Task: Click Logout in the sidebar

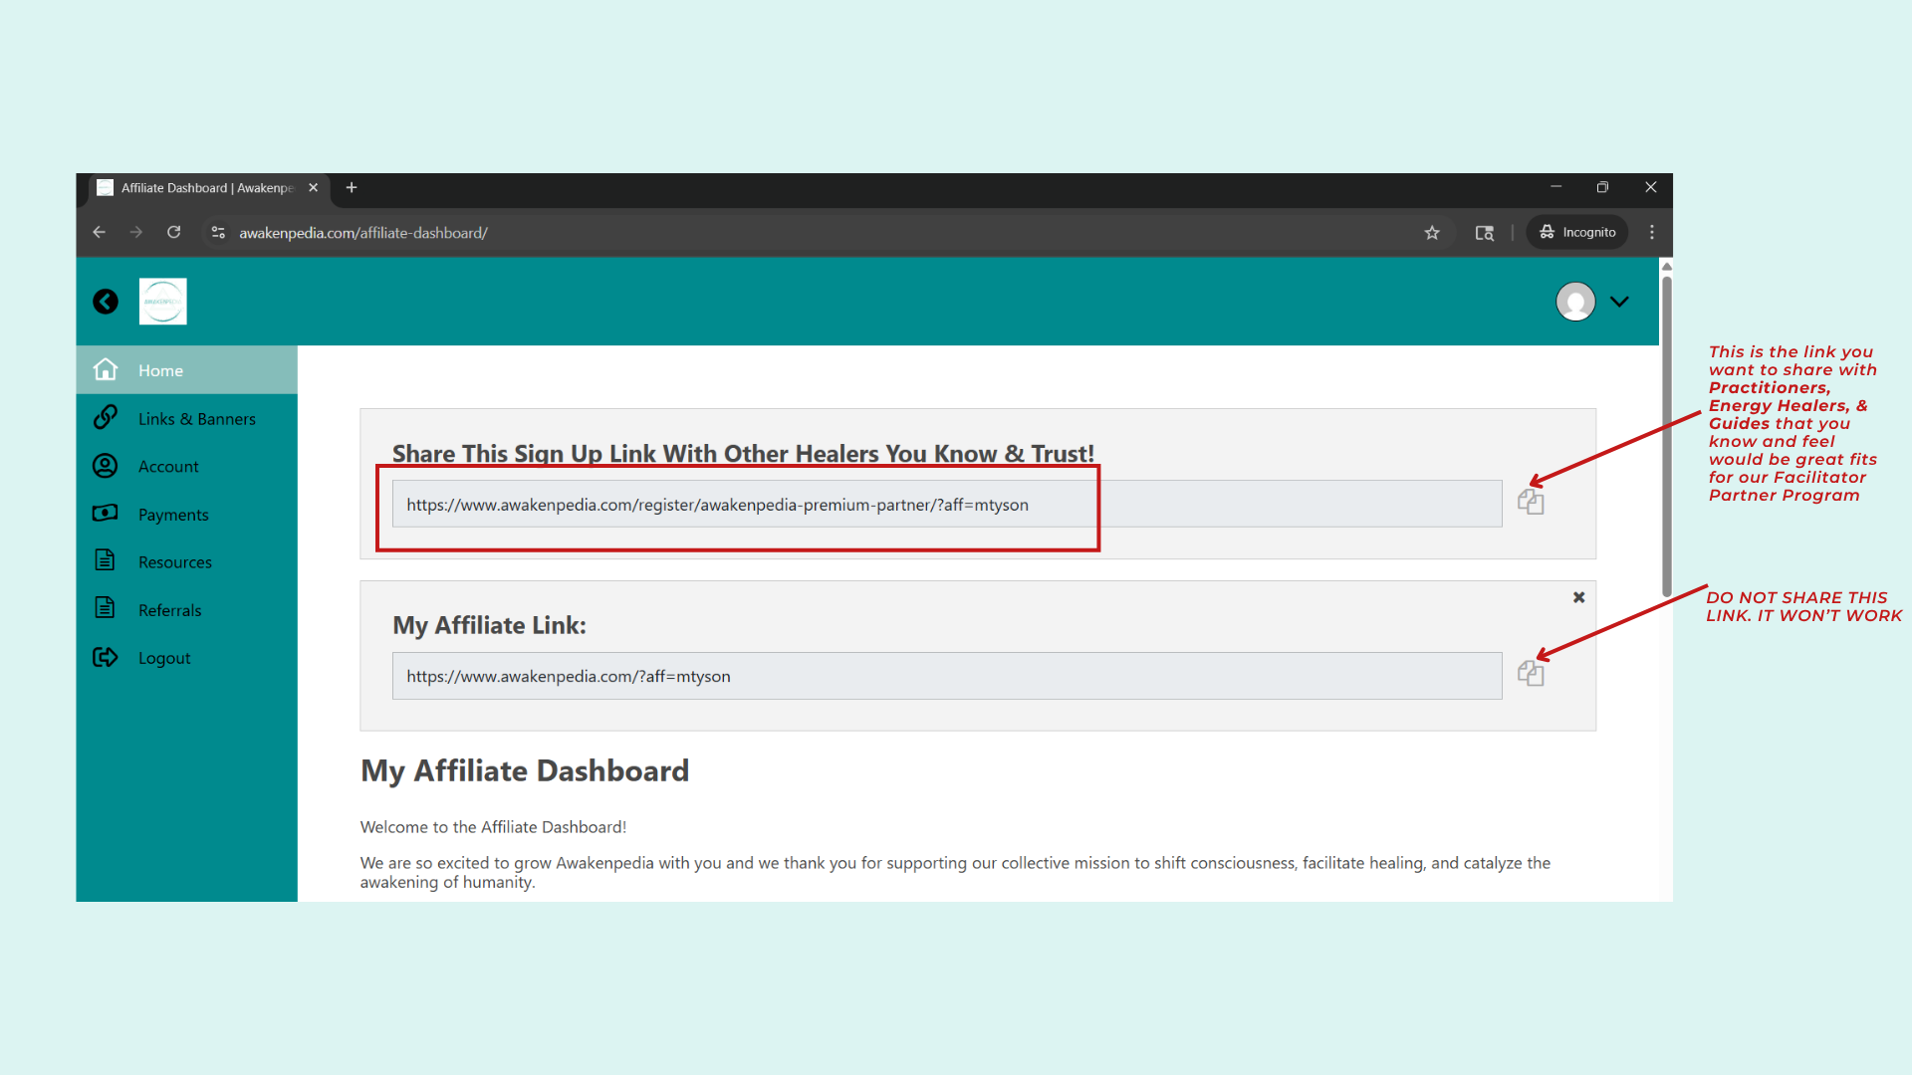Action: click(164, 658)
